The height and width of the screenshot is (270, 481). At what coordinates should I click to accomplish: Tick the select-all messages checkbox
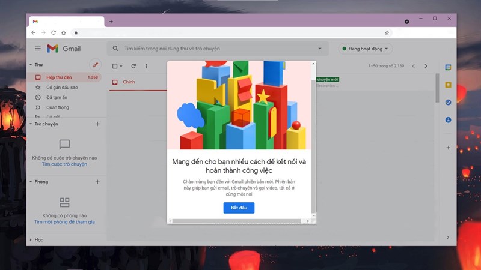coord(115,66)
